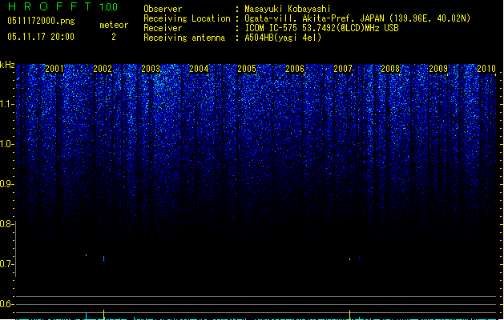Click the 2007 time marker
Screen dimensions: 504x320
click(343, 68)
